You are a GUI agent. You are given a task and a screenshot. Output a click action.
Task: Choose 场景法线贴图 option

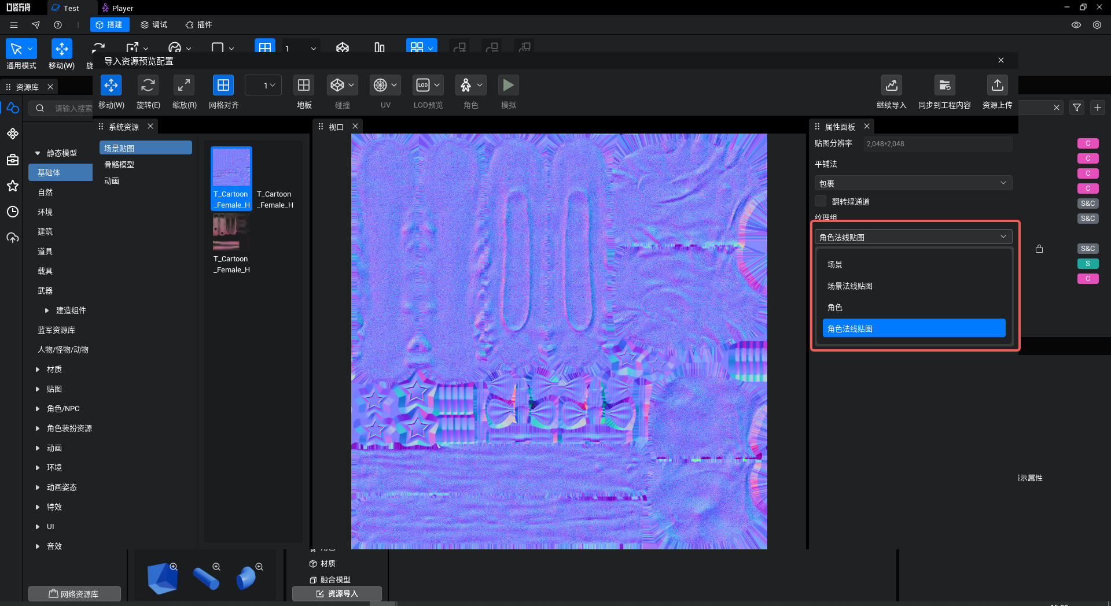pyautogui.click(x=914, y=286)
